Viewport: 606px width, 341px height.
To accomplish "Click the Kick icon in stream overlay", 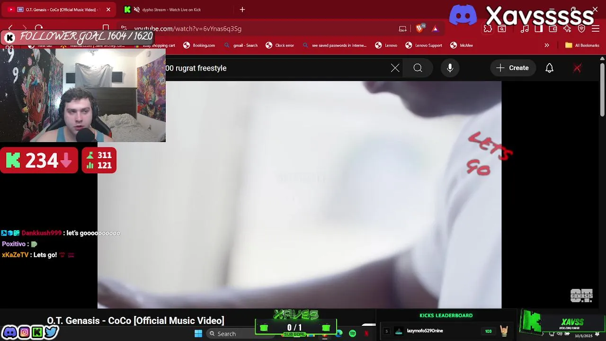I will pyautogui.click(x=37, y=332).
